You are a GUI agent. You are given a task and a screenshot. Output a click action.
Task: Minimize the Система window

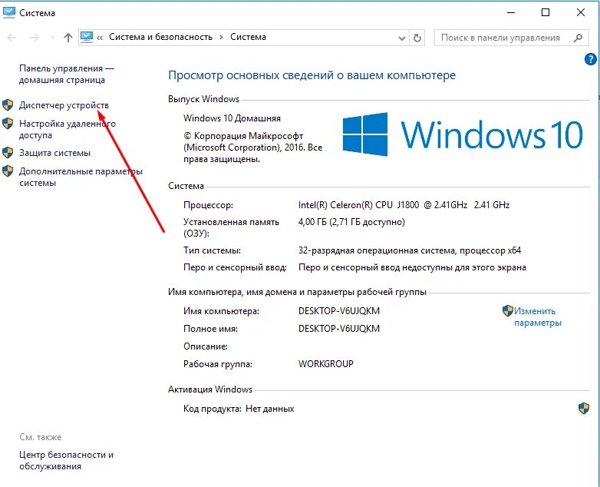(511, 12)
